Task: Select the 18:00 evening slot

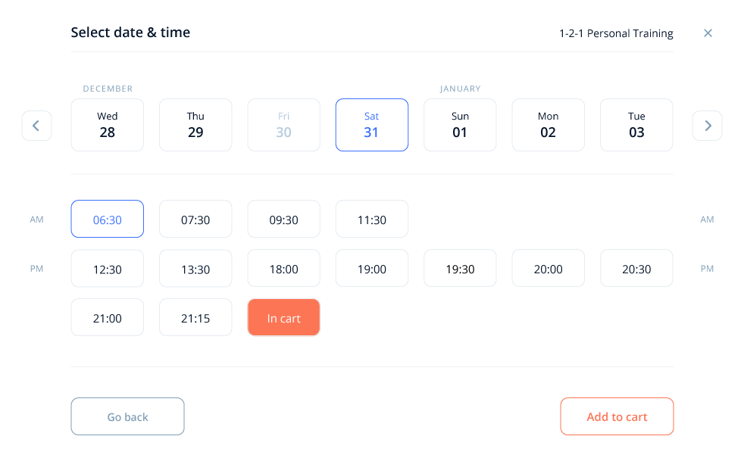Action: 283,268
